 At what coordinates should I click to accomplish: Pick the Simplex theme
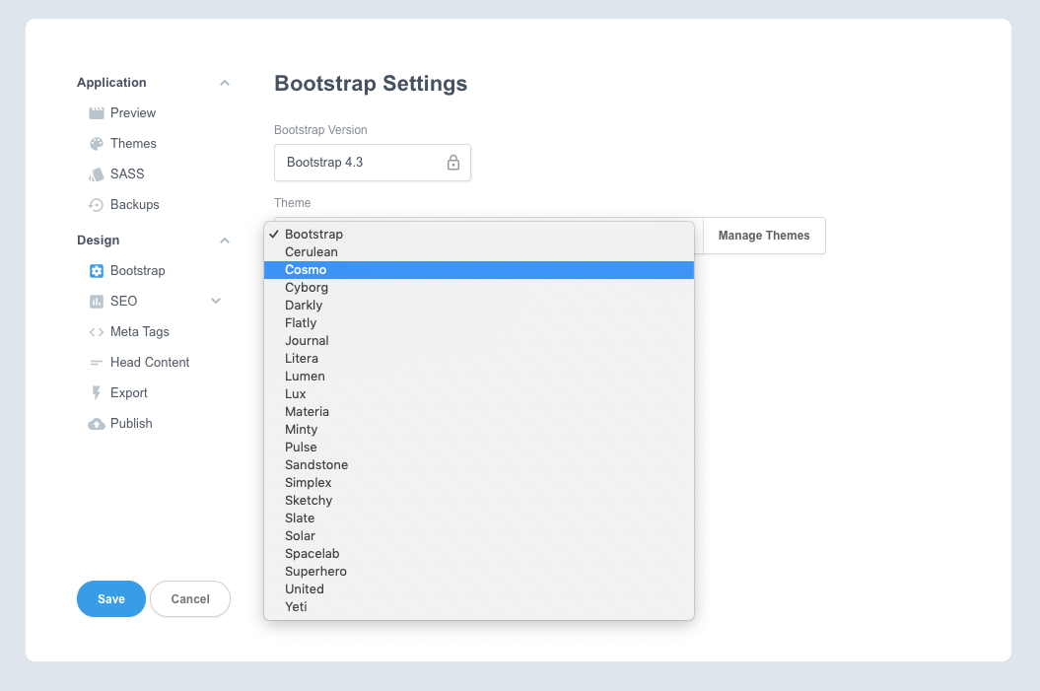click(x=479, y=483)
